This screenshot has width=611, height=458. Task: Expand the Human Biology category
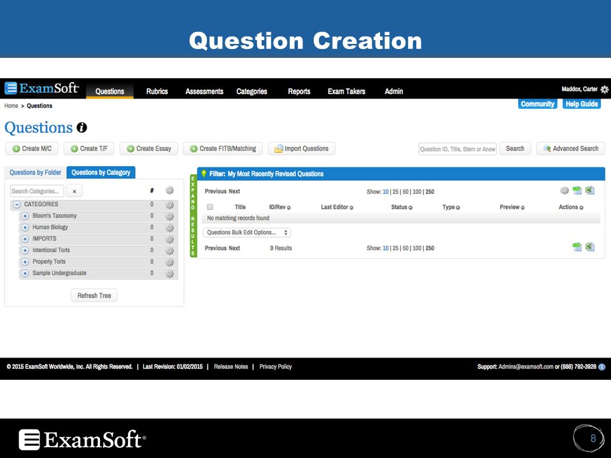point(25,228)
